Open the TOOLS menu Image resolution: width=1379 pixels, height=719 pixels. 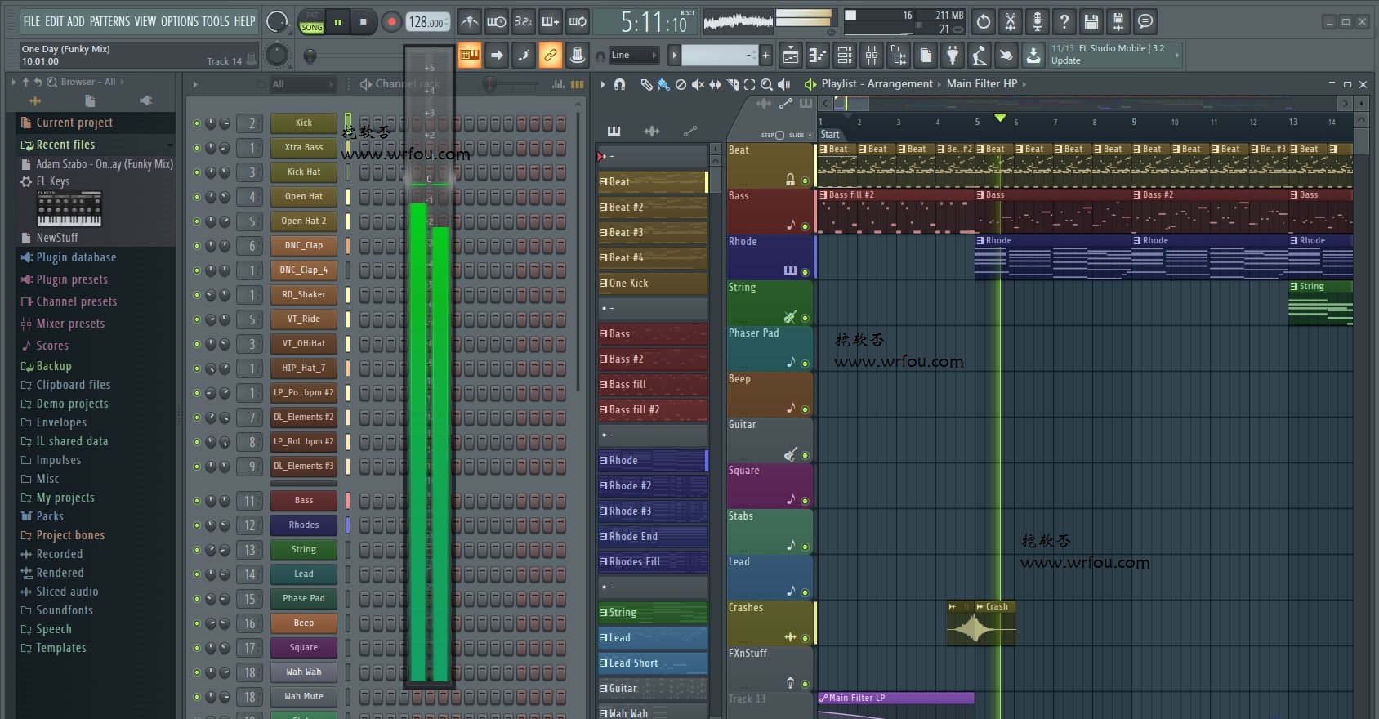click(x=216, y=21)
